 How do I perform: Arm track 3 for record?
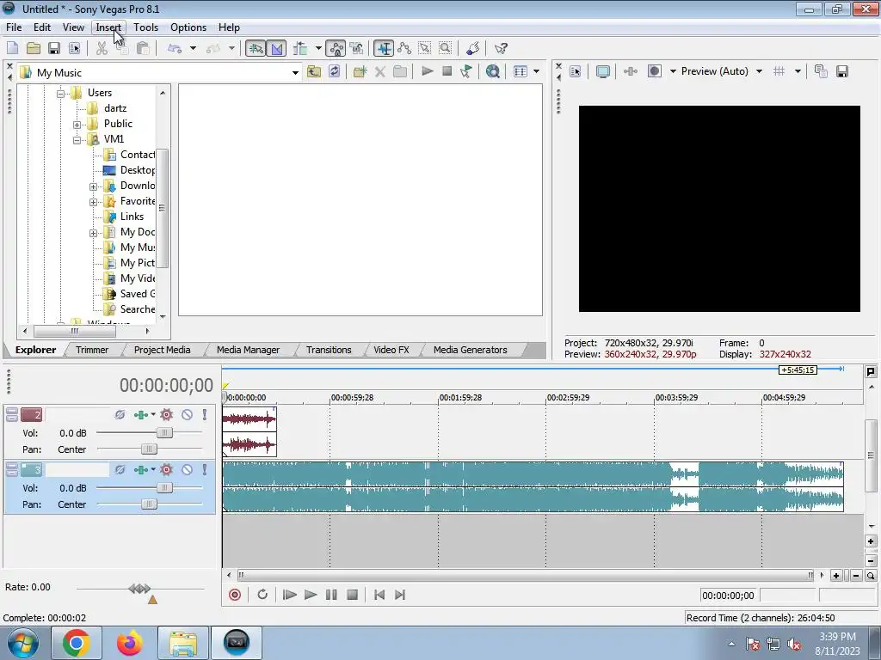tap(166, 470)
